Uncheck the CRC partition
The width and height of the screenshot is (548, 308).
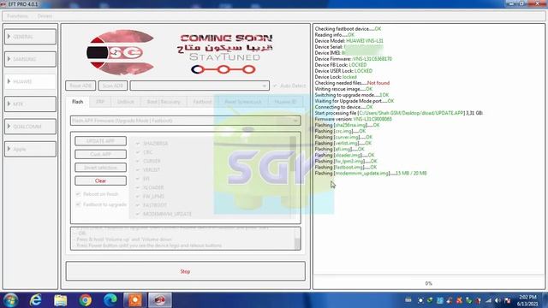[138, 152]
